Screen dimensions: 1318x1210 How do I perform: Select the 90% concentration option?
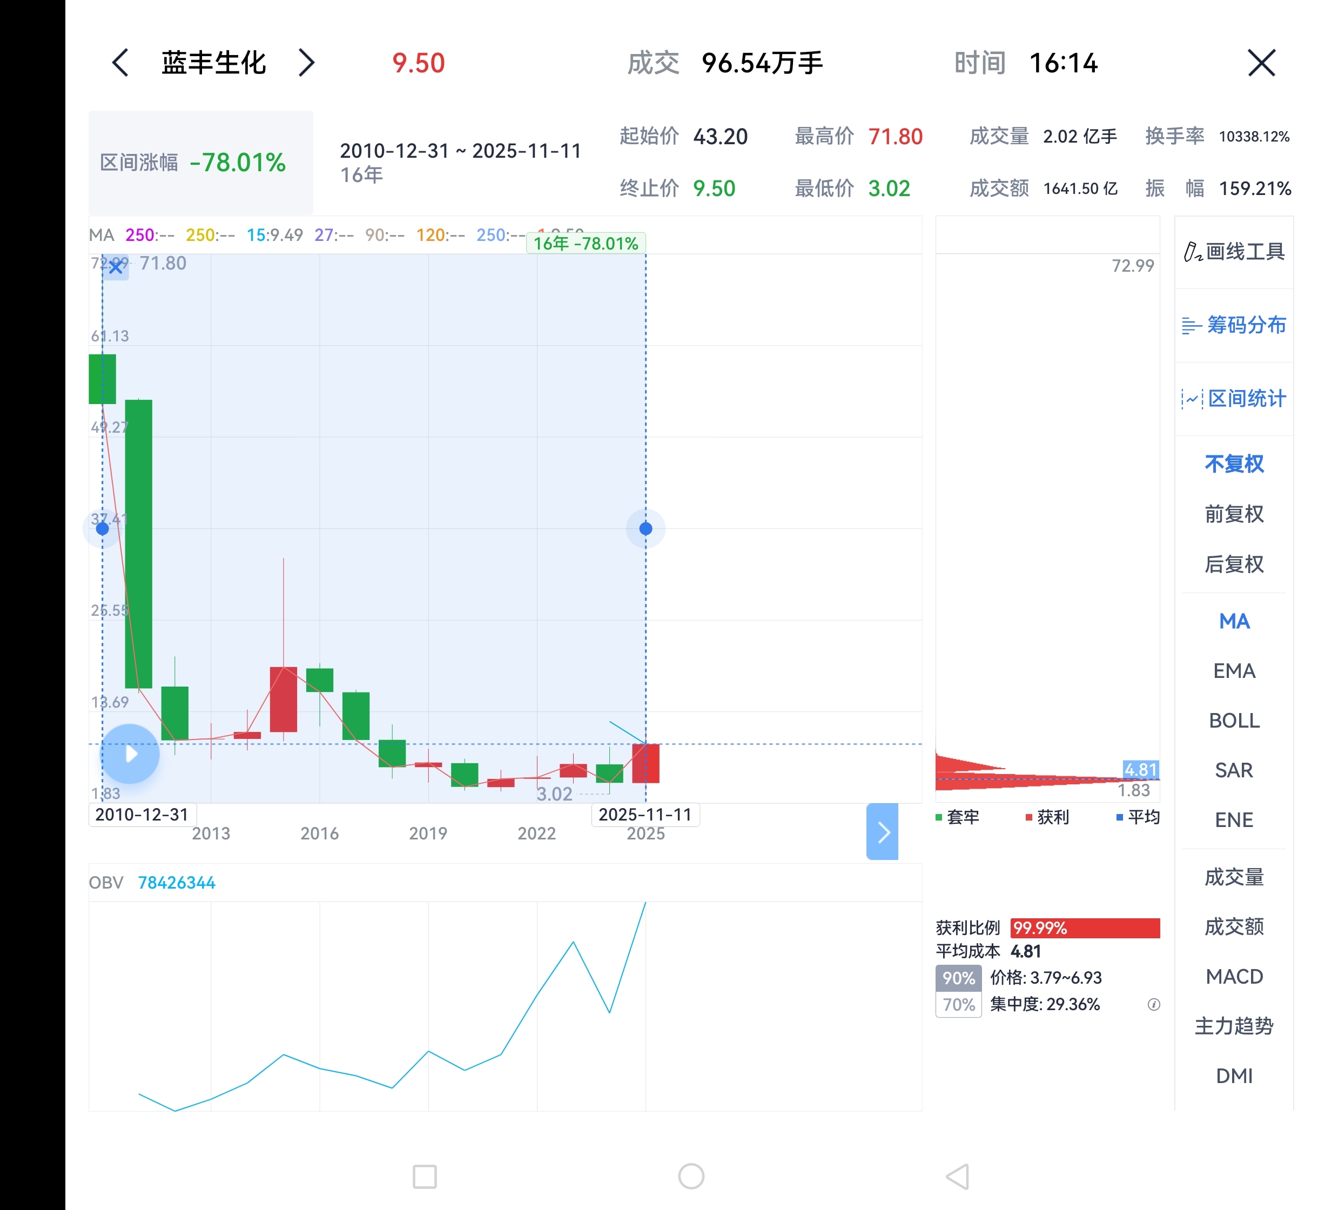pyautogui.click(x=959, y=978)
